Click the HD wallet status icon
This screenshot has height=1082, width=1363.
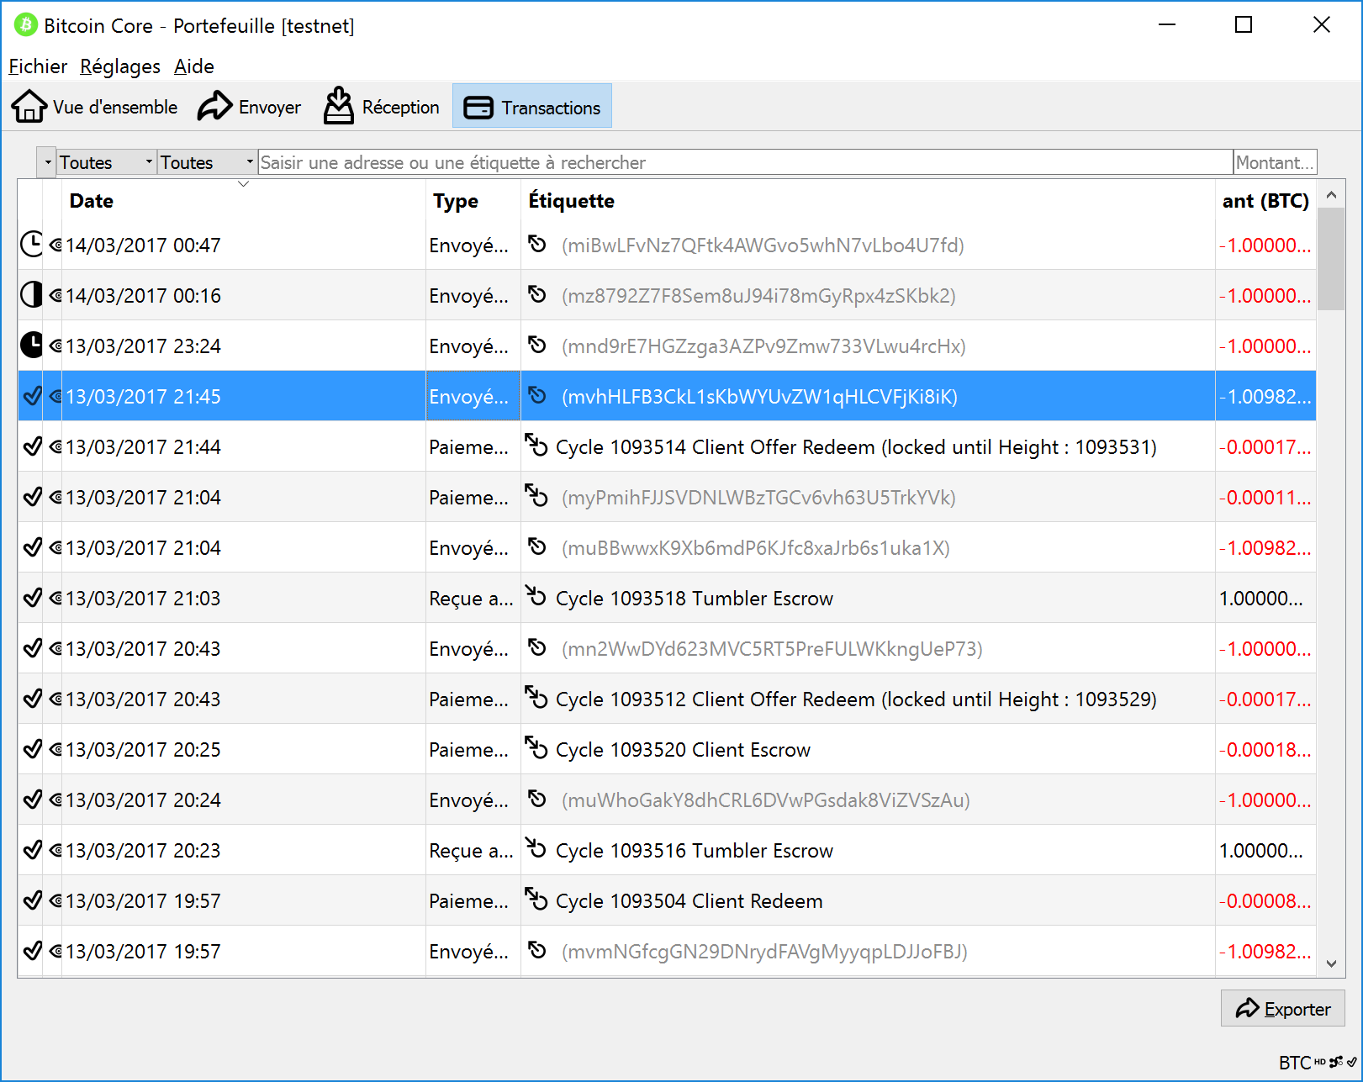coord(1319,1062)
